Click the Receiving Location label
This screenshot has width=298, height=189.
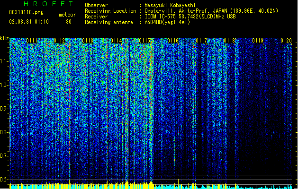click(110, 11)
